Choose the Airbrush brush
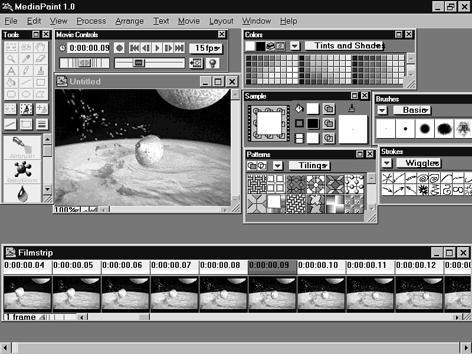Image resolution: width=472 pixels, height=354 pixels. pyautogui.click(x=22, y=147)
